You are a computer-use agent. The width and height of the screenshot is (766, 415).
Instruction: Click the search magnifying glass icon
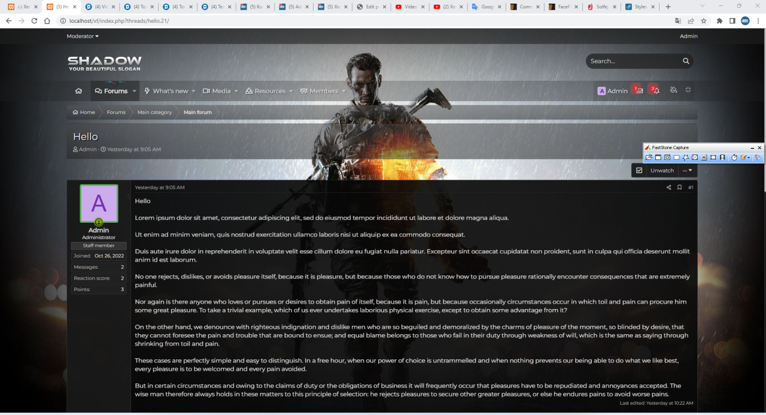(686, 61)
